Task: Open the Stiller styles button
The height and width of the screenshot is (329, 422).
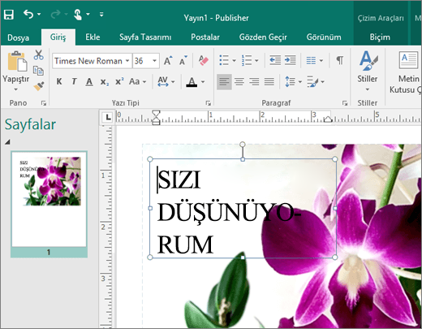Action: (368, 71)
